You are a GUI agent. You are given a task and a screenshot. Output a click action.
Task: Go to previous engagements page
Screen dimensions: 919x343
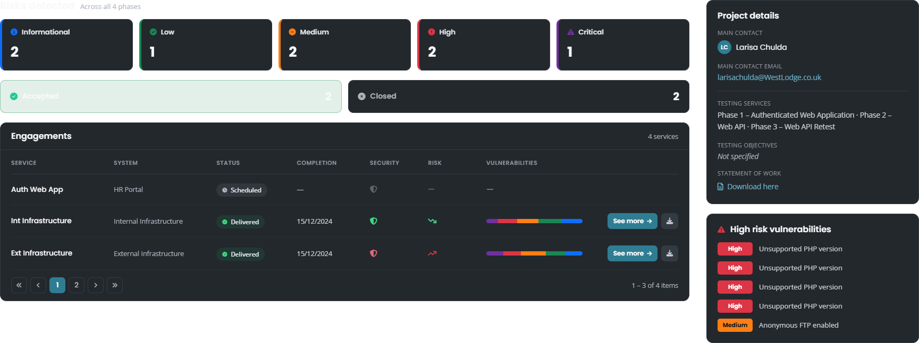(38, 285)
